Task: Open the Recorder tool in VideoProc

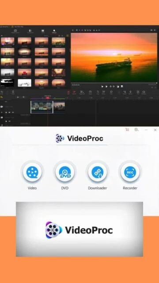Action: (x=130, y=172)
